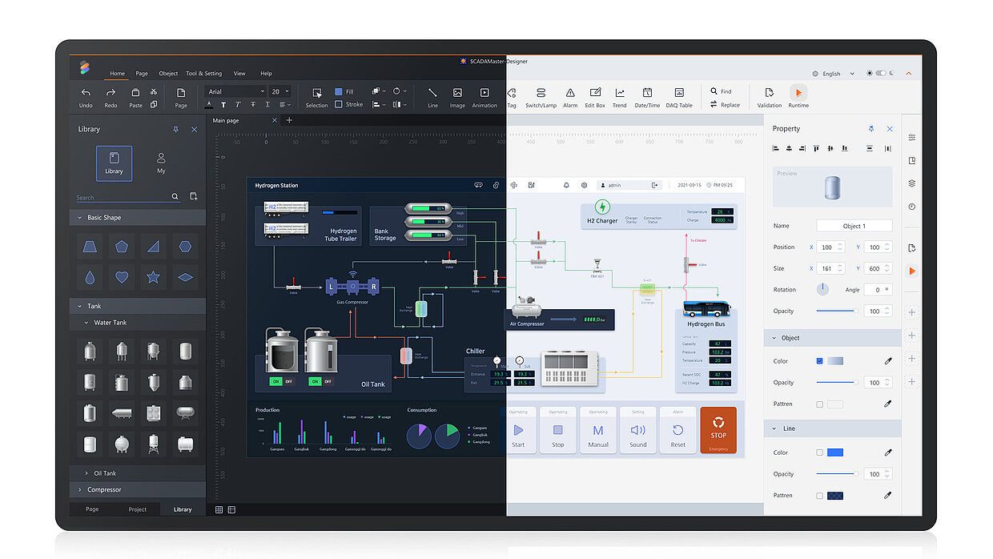This screenshot has height=559, width=993.
Task: Open the English language dropdown
Action: pos(834,74)
